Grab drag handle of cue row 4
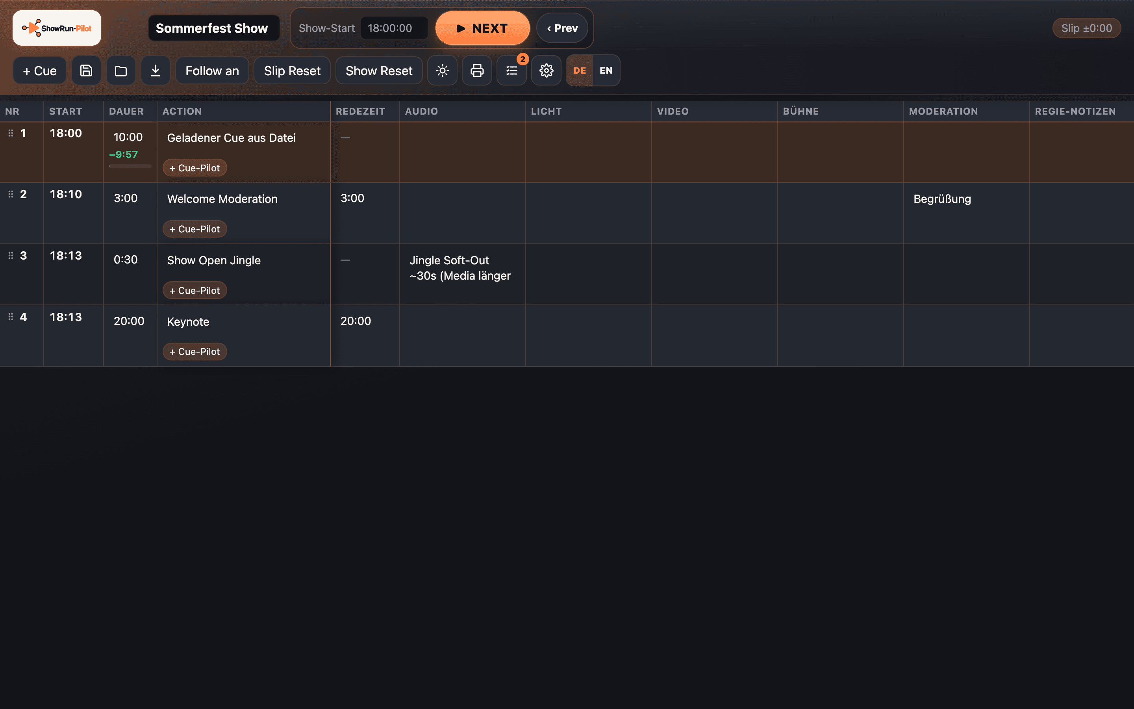The height and width of the screenshot is (709, 1134). point(11,317)
